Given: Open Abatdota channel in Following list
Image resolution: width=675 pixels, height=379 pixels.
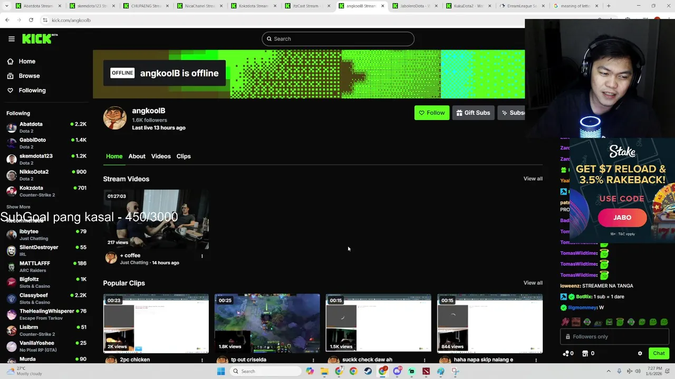Looking at the screenshot, I should point(46,127).
